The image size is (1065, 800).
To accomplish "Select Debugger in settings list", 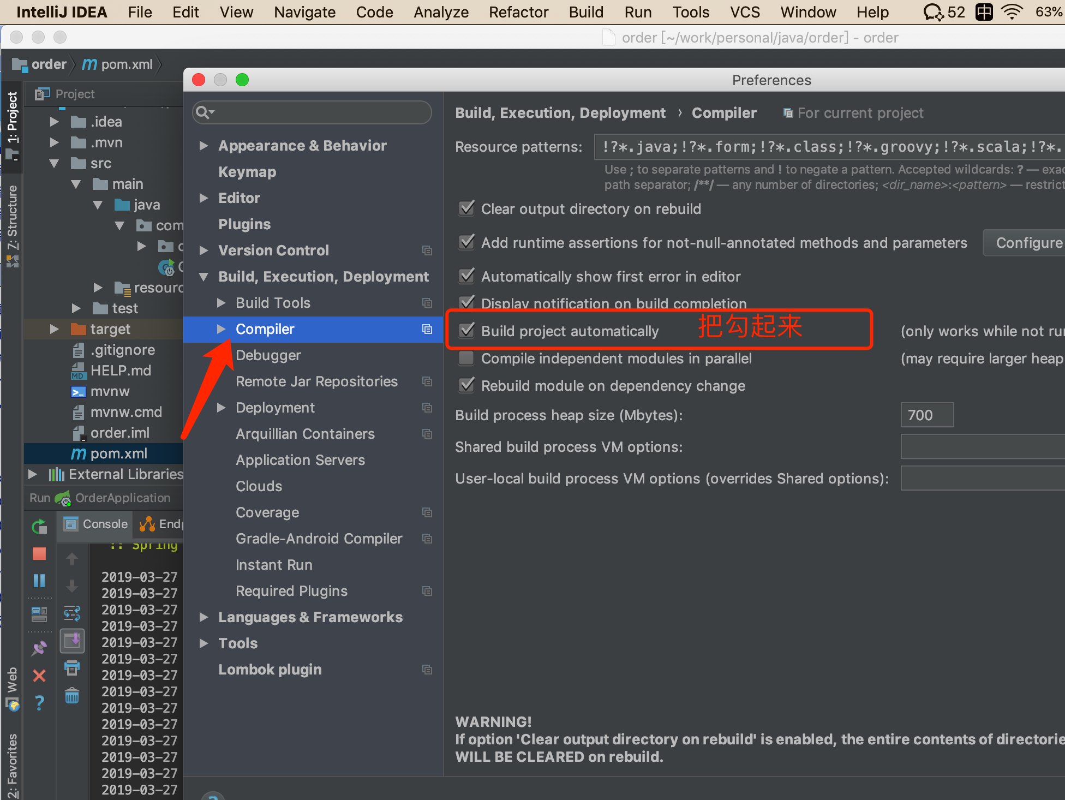I will (268, 355).
